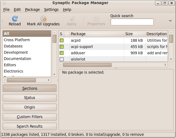Click the Reload toolbar icon
The image size is (176, 138).
pos(15,19)
